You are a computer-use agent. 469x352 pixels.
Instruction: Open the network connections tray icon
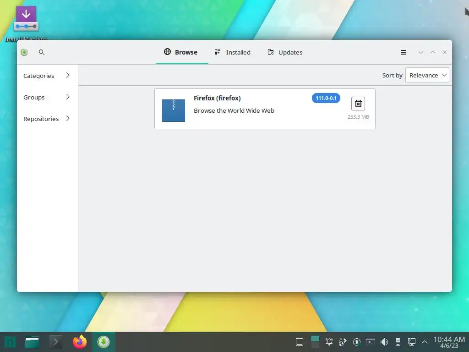point(412,342)
